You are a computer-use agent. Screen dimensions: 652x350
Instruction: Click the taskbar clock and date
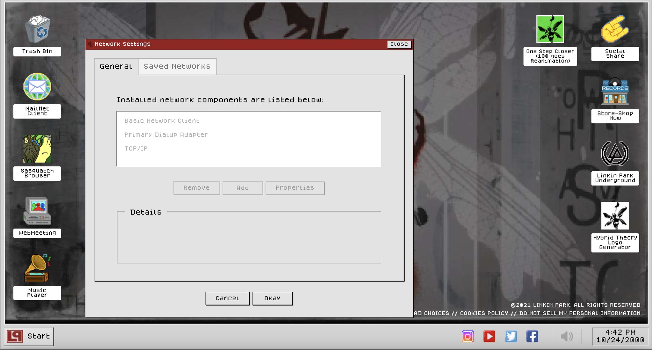(x=620, y=336)
